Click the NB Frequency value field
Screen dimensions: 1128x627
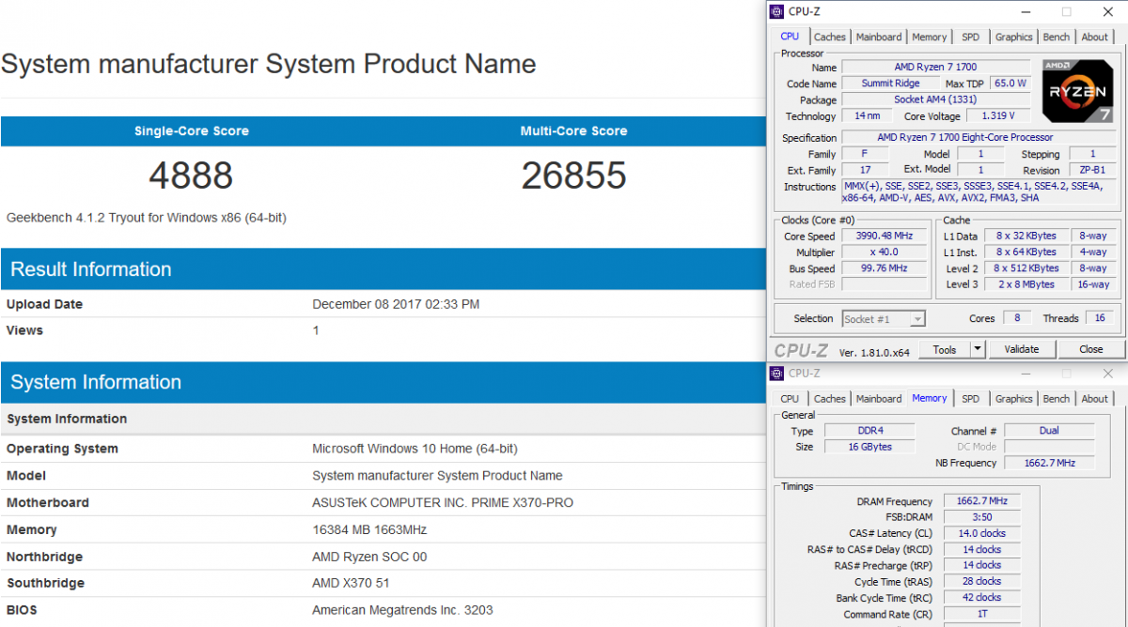pos(1049,463)
